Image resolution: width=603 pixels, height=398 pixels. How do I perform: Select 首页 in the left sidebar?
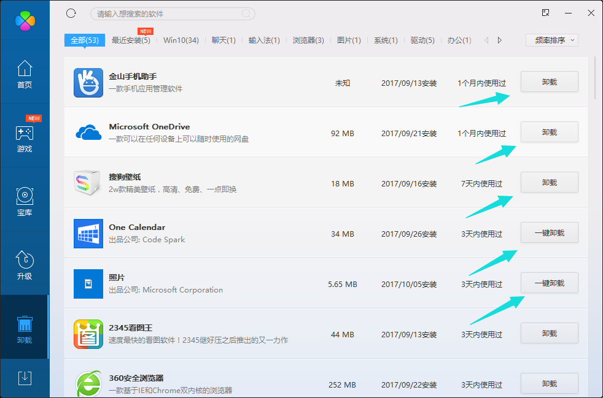(x=25, y=74)
